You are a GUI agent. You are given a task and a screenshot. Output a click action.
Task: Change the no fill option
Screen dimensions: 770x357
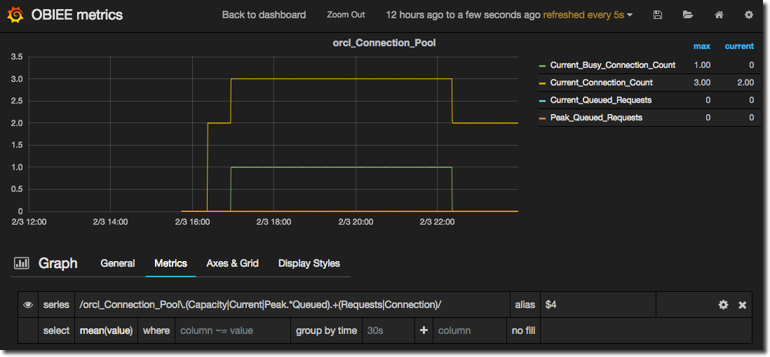pos(523,330)
